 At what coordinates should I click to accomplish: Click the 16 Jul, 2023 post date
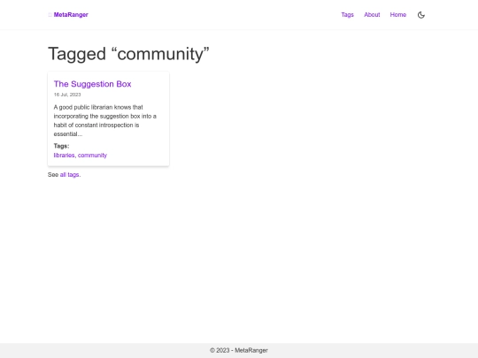tap(67, 95)
